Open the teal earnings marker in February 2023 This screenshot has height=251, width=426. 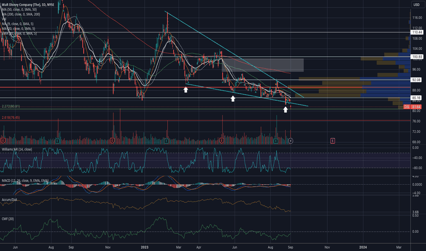pyautogui.click(x=166, y=141)
